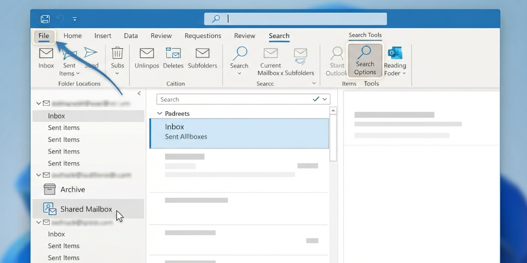
Task: Click the Subs trash can icon
Action: pyautogui.click(x=117, y=53)
